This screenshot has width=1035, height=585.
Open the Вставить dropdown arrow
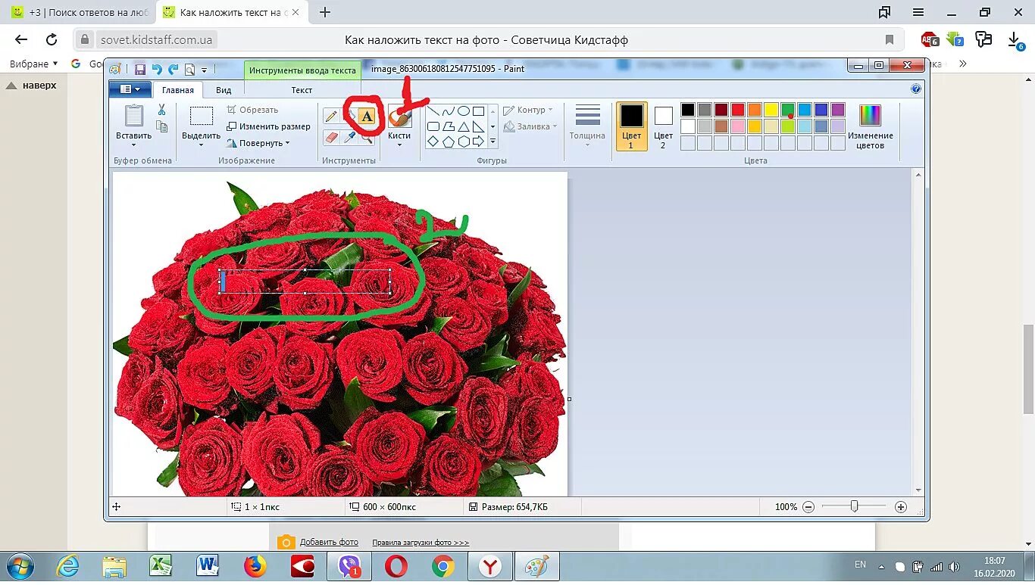pos(133,145)
